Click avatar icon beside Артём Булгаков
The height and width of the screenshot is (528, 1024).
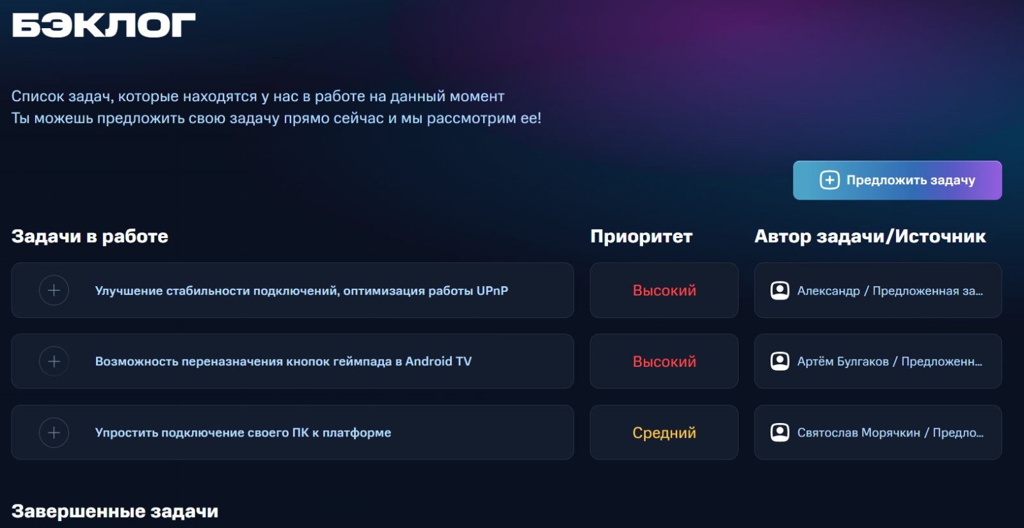pyautogui.click(x=780, y=362)
